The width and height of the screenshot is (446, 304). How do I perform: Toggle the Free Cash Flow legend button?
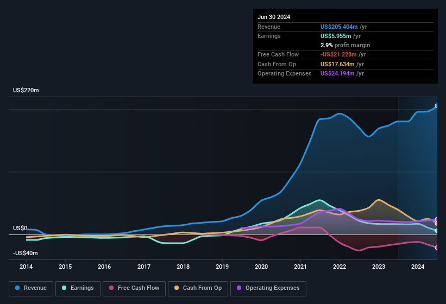134,288
